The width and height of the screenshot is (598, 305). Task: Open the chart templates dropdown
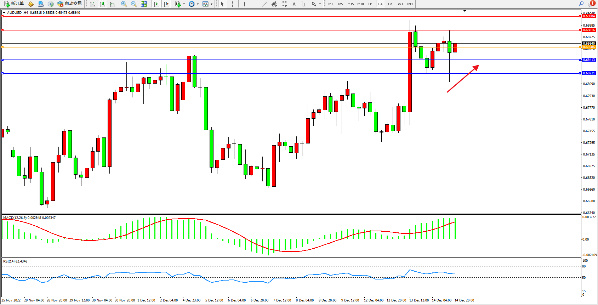tap(211, 4)
